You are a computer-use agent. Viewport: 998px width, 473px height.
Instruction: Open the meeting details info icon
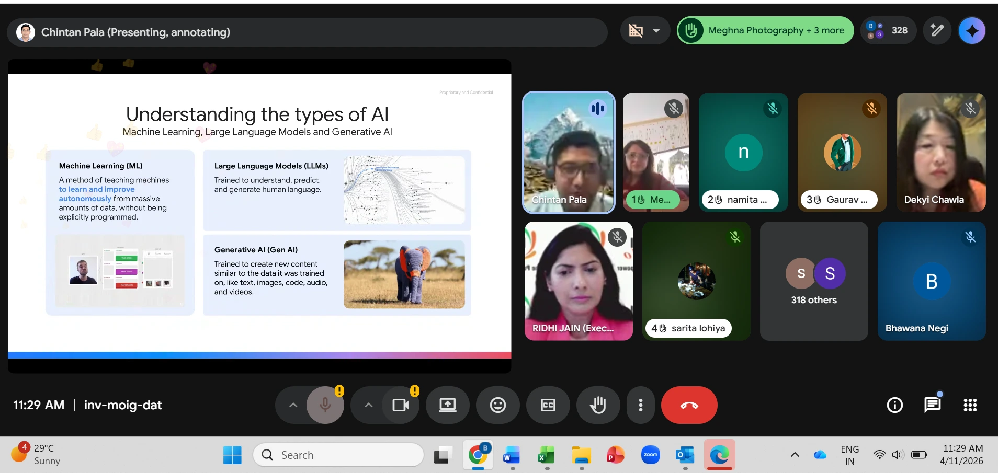(894, 405)
